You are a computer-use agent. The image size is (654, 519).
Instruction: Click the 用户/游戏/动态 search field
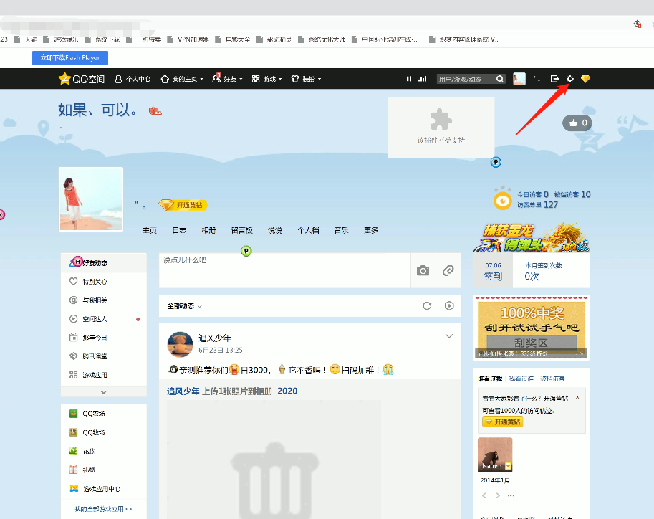[x=466, y=79]
